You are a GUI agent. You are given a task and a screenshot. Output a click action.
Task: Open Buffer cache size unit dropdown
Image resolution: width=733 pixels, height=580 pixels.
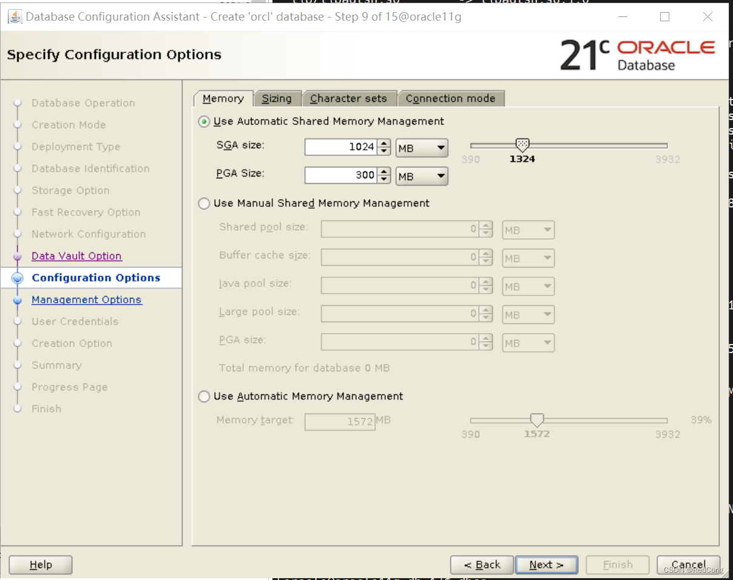[529, 258]
